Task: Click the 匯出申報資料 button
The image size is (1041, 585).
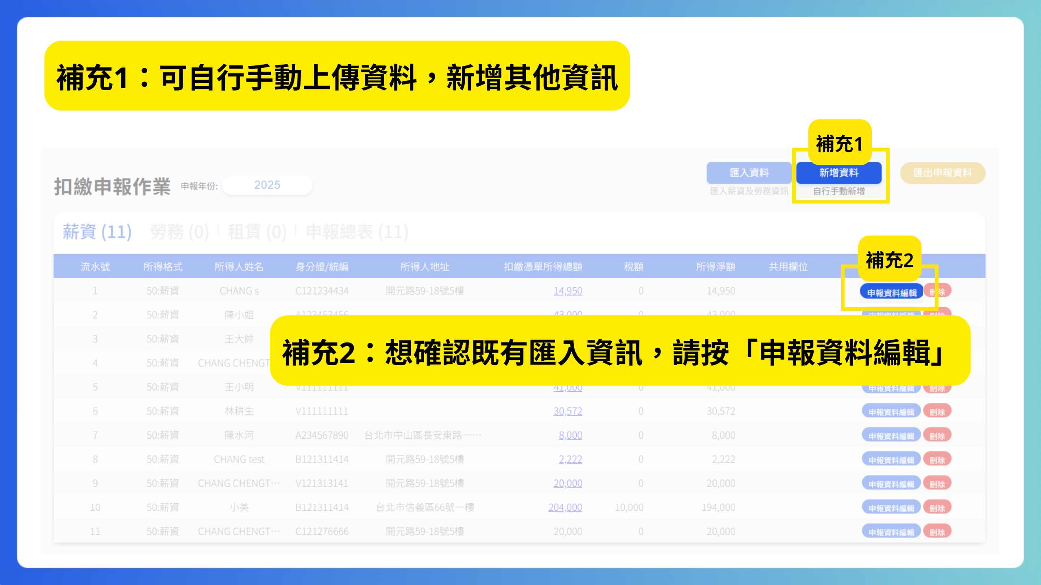Action: pos(942,173)
